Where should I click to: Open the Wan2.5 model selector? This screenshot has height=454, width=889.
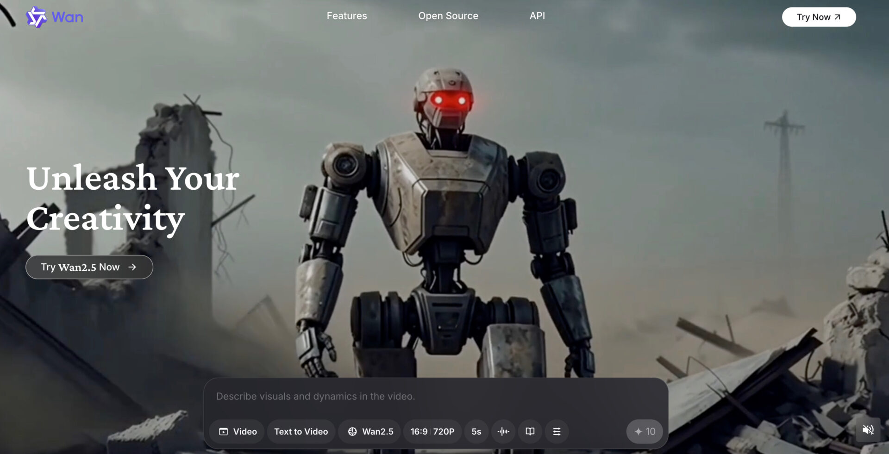pyautogui.click(x=370, y=431)
